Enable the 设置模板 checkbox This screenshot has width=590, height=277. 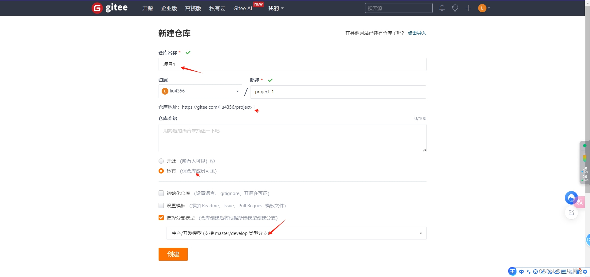[161, 205]
